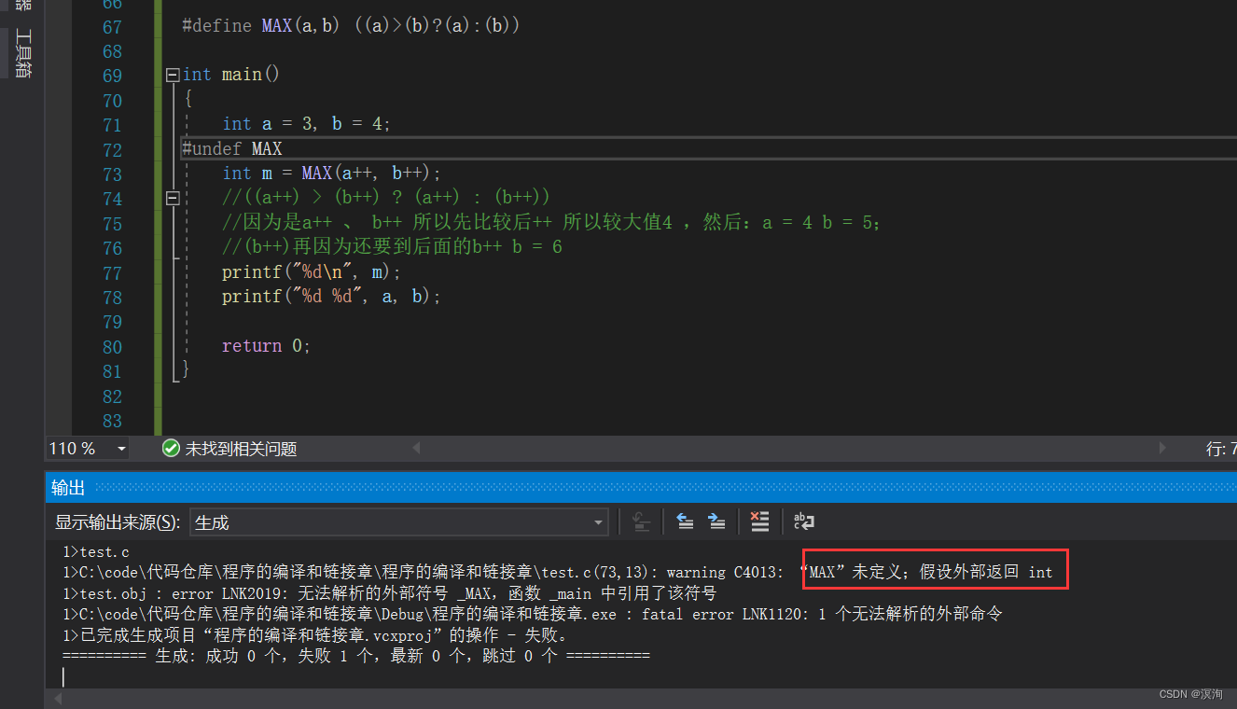Open the output source dropdown showing 生成

(392, 521)
